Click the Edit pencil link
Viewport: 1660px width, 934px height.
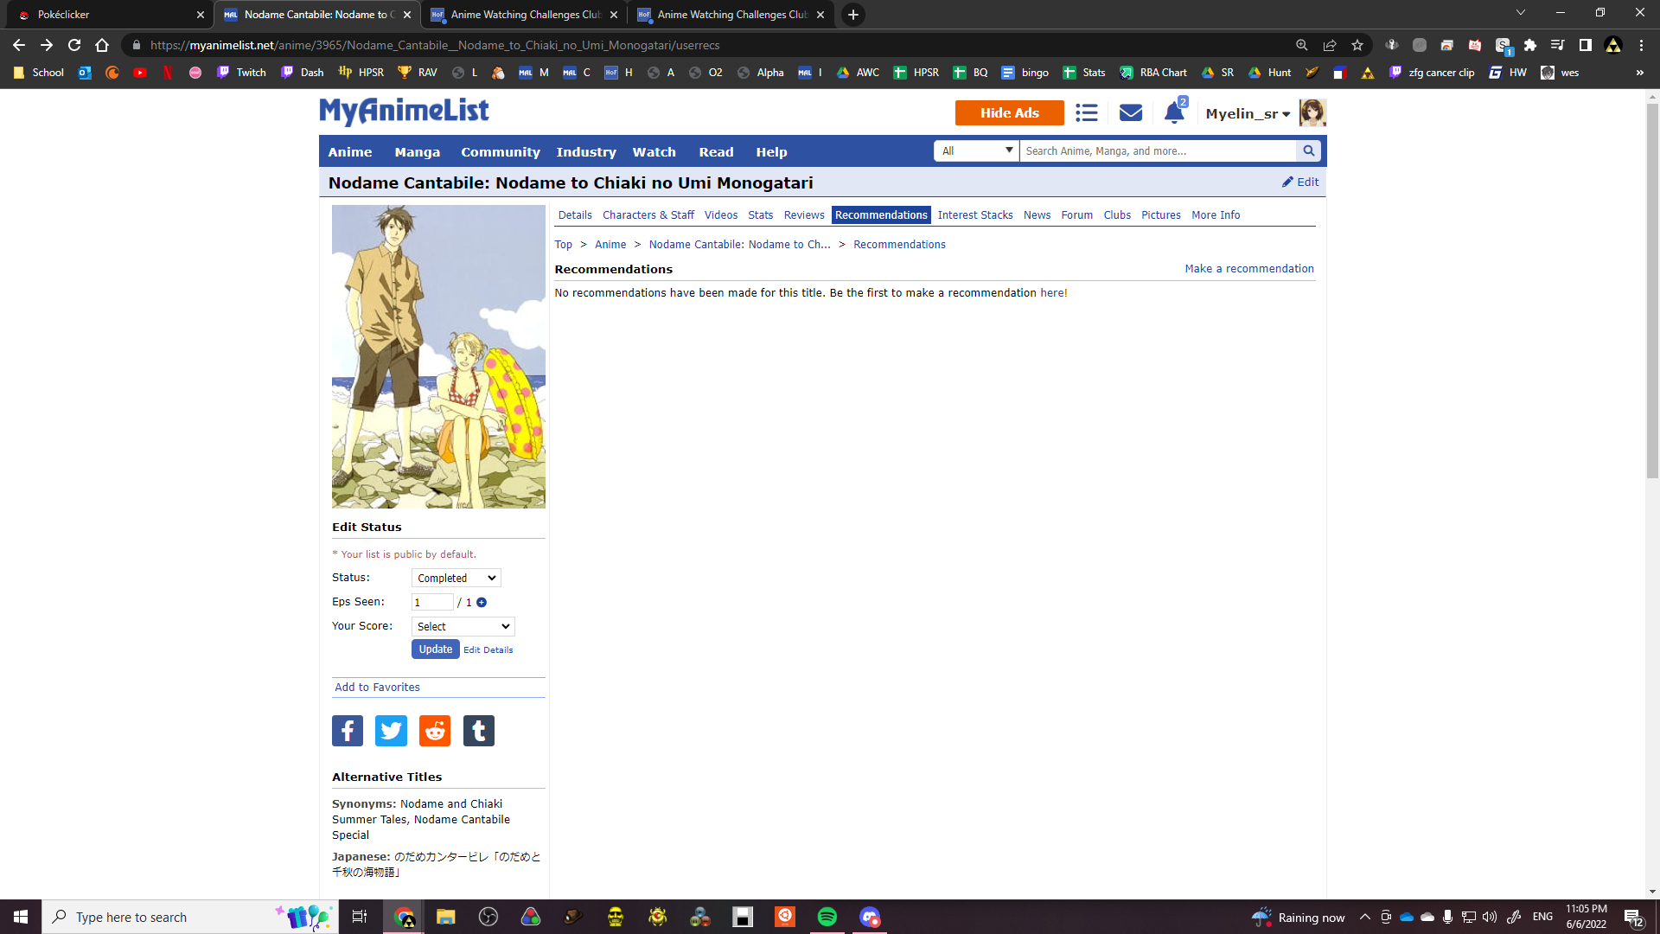pos(1300,182)
